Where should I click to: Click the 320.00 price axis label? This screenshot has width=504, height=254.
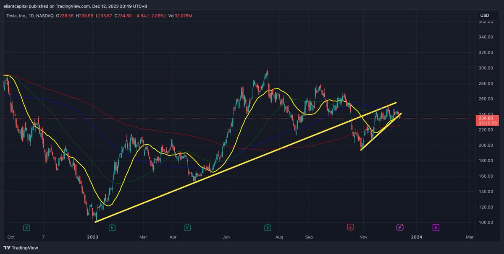485,52
